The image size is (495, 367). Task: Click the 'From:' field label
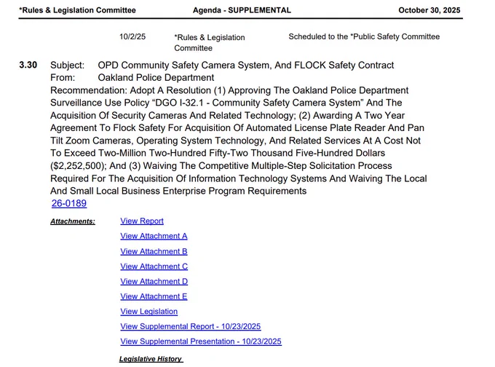coord(63,78)
